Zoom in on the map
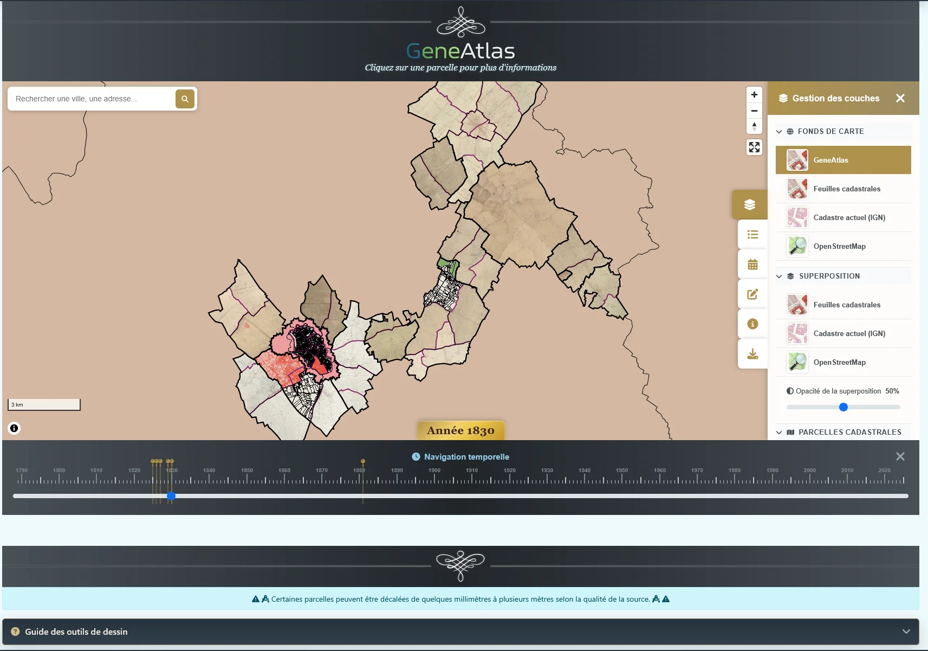This screenshot has height=651, width=928. point(754,95)
